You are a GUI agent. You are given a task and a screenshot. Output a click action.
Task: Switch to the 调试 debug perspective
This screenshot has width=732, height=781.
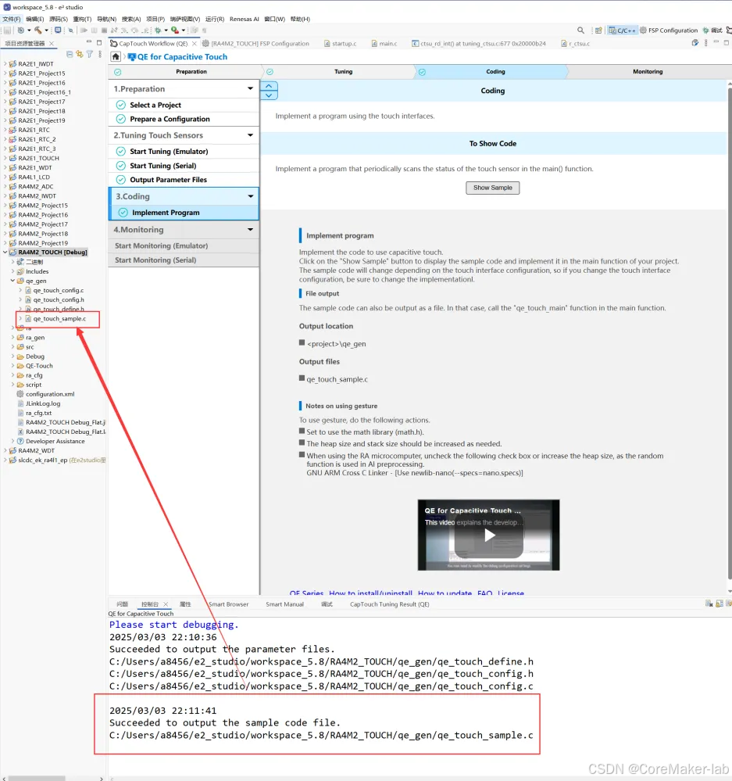[x=712, y=30]
